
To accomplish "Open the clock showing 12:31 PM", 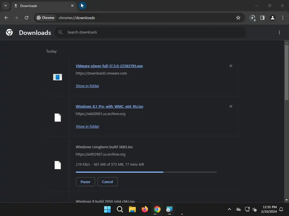I will pos(269,209).
